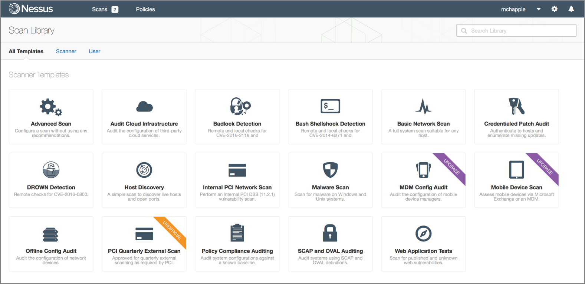
Task: Click the Offline Config Audit server icon
Action: [50, 234]
